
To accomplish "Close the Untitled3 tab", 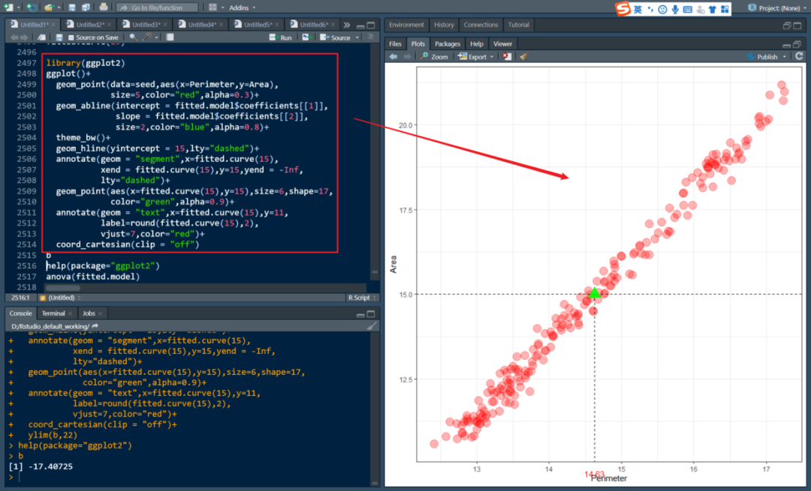I will point(165,24).
